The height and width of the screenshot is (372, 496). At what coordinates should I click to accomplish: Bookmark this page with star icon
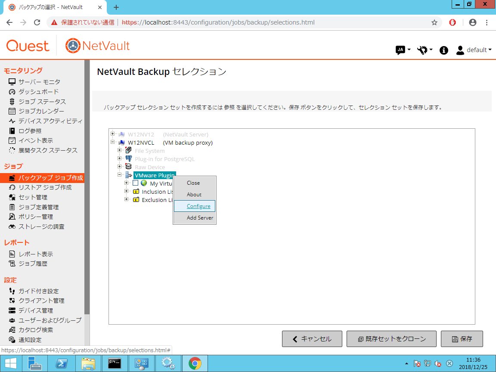point(434,22)
